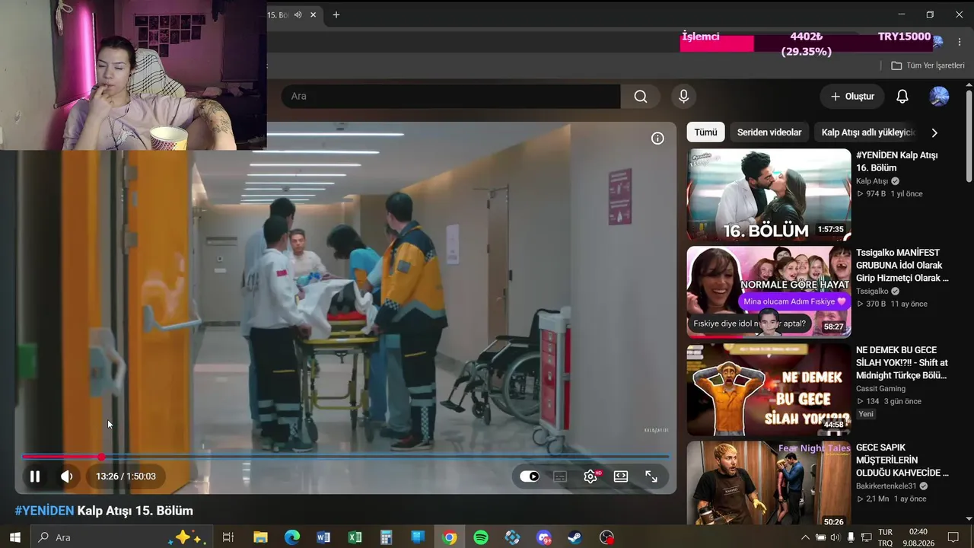Open the Tssigalko MANİFEST GRUBUNA video title
Image resolution: width=974 pixels, height=548 pixels.
tap(902, 265)
